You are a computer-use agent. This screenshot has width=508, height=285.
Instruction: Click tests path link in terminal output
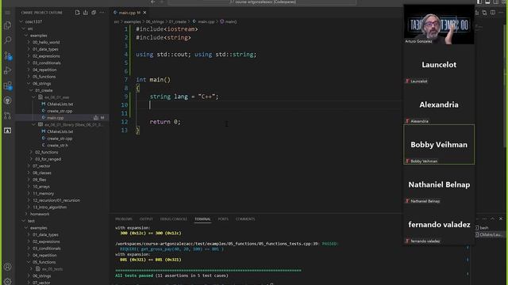[217, 244]
